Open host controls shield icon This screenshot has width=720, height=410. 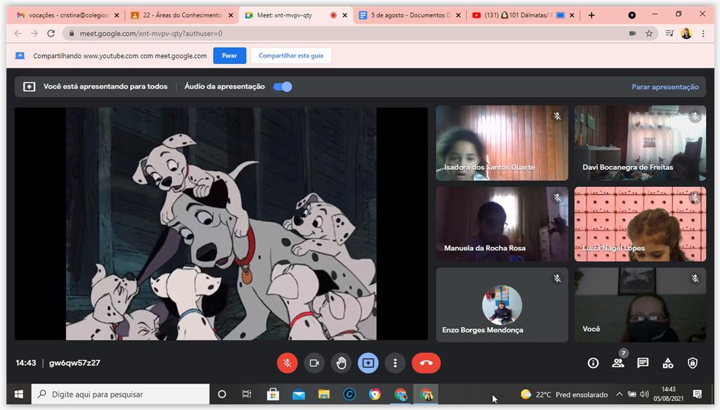tap(693, 363)
